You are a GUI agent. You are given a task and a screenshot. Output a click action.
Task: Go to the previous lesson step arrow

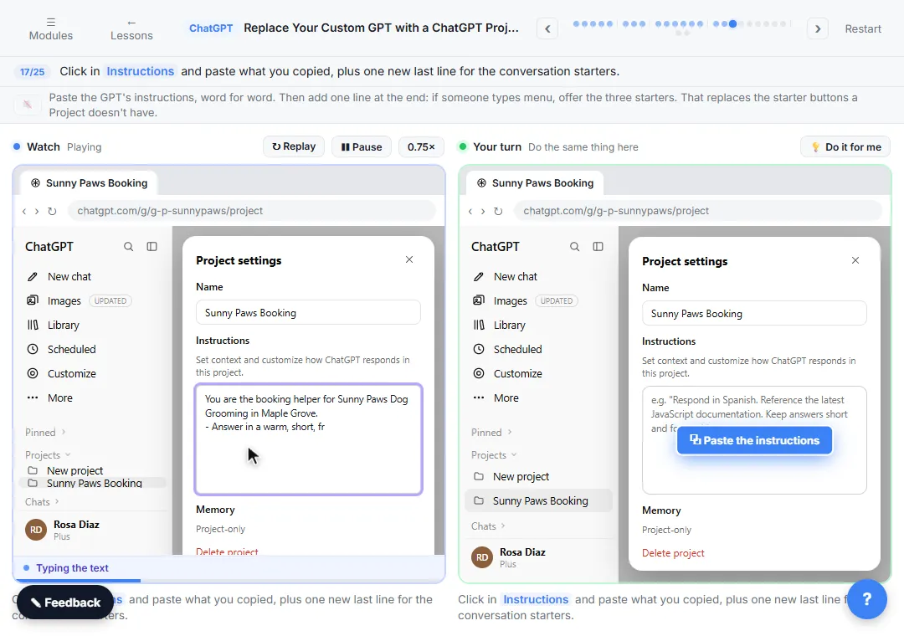[547, 28]
